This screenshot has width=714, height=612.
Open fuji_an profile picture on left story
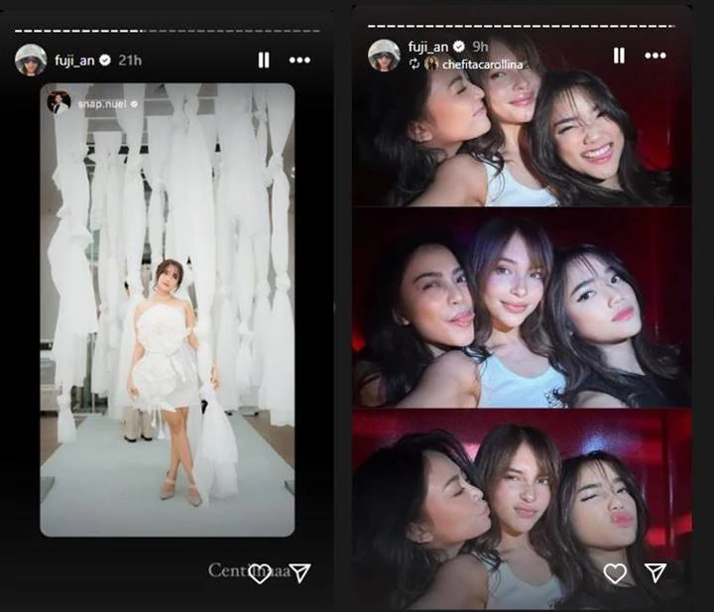31,60
